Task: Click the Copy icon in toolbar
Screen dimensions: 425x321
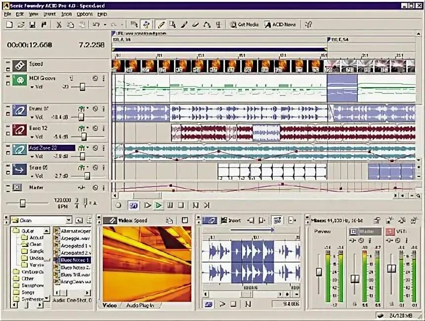Action: click(71, 25)
